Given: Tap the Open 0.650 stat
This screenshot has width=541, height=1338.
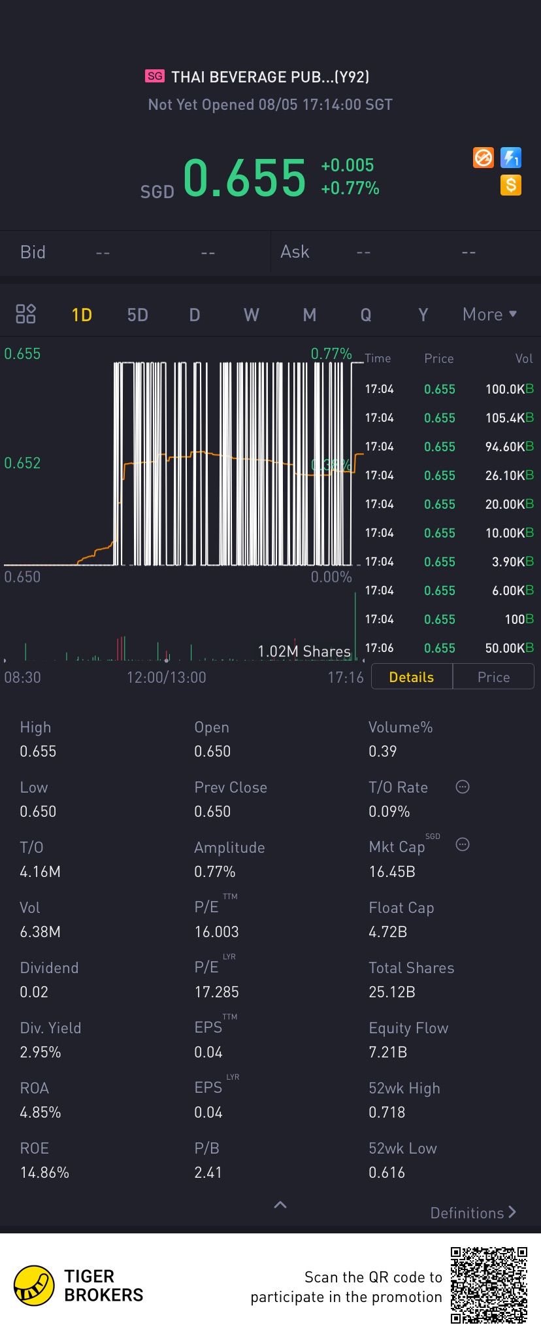Looking at the screenshot, I should [x=212, y=740].
